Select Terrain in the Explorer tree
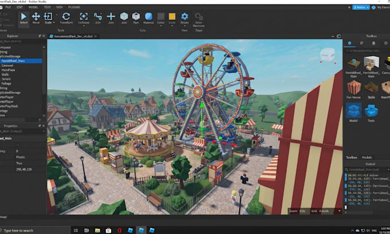Screen dimensions: 390x234 [6, 79]
